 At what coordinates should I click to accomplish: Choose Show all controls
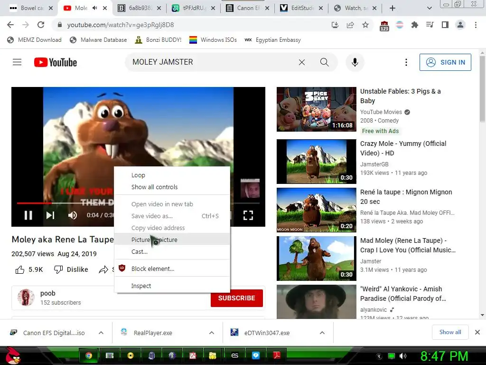pyautogui.click(x=172, y=187)
